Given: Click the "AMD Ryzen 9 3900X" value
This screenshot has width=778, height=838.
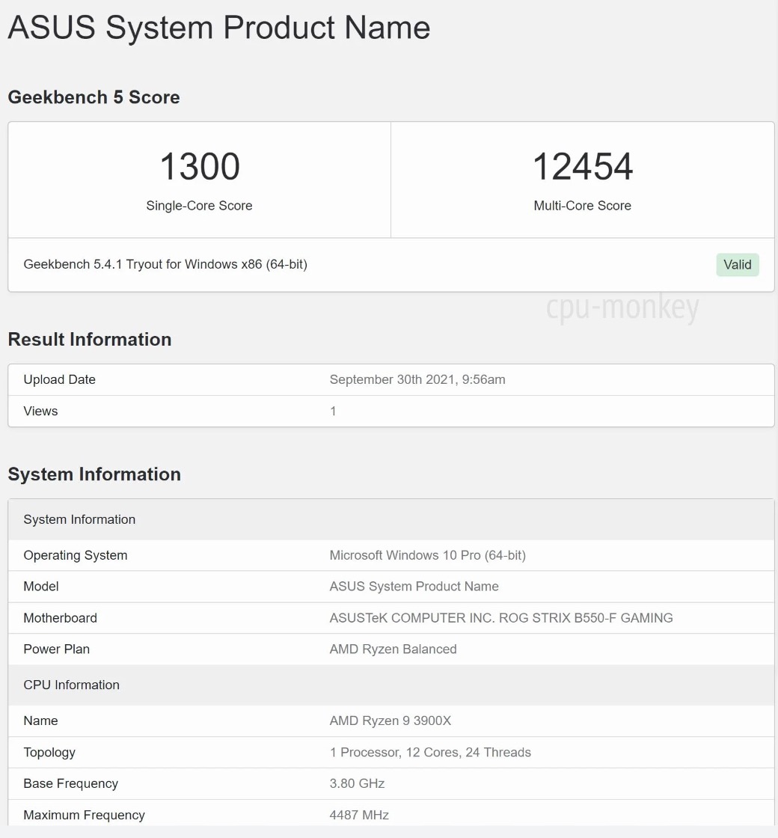Looking at the screenshot, I should tap(390, 721).
